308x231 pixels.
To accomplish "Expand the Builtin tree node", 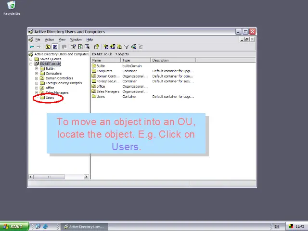I will (37, 68).
